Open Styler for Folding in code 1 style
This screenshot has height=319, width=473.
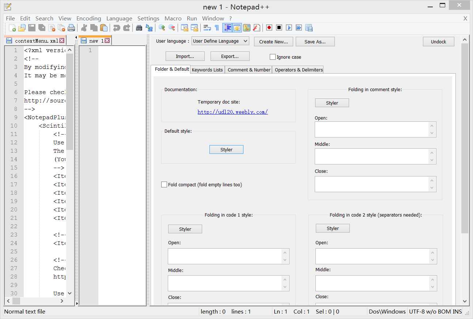pyautogui.click(x=185, y=229)
